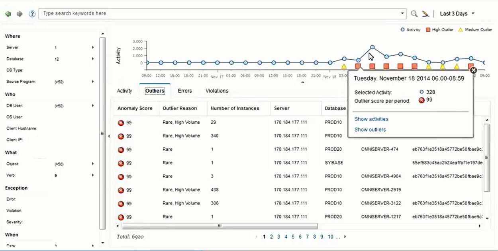Image resolution: width=498 pixels, height=251 pixels.
Task: Expand the Source Program filter arrow
Action: [x=93, y=82]
